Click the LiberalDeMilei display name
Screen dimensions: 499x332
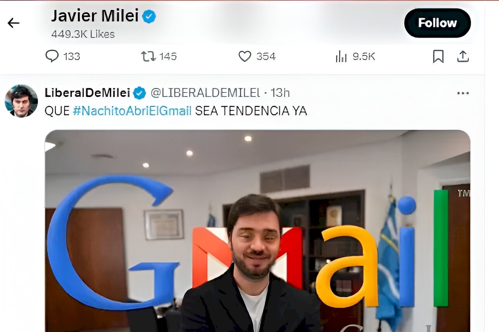87,93
